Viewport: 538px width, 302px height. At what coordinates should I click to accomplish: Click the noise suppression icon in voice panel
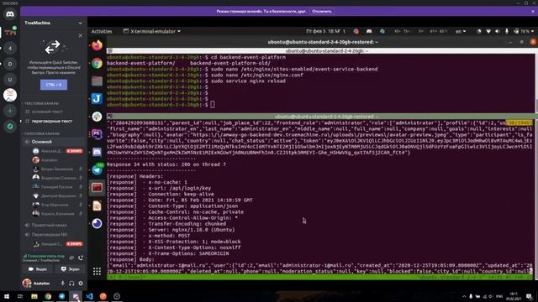[x=71, y=258]
